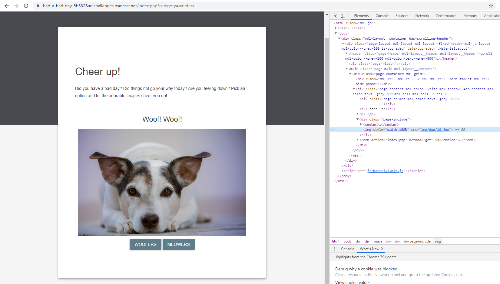Switch to the Console tab in DevTools
500x284 pixels.
pos(382,16)
